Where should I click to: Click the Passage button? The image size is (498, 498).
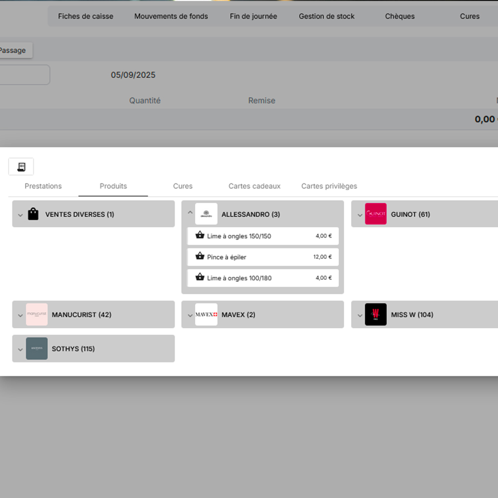(x=12, y=50)
